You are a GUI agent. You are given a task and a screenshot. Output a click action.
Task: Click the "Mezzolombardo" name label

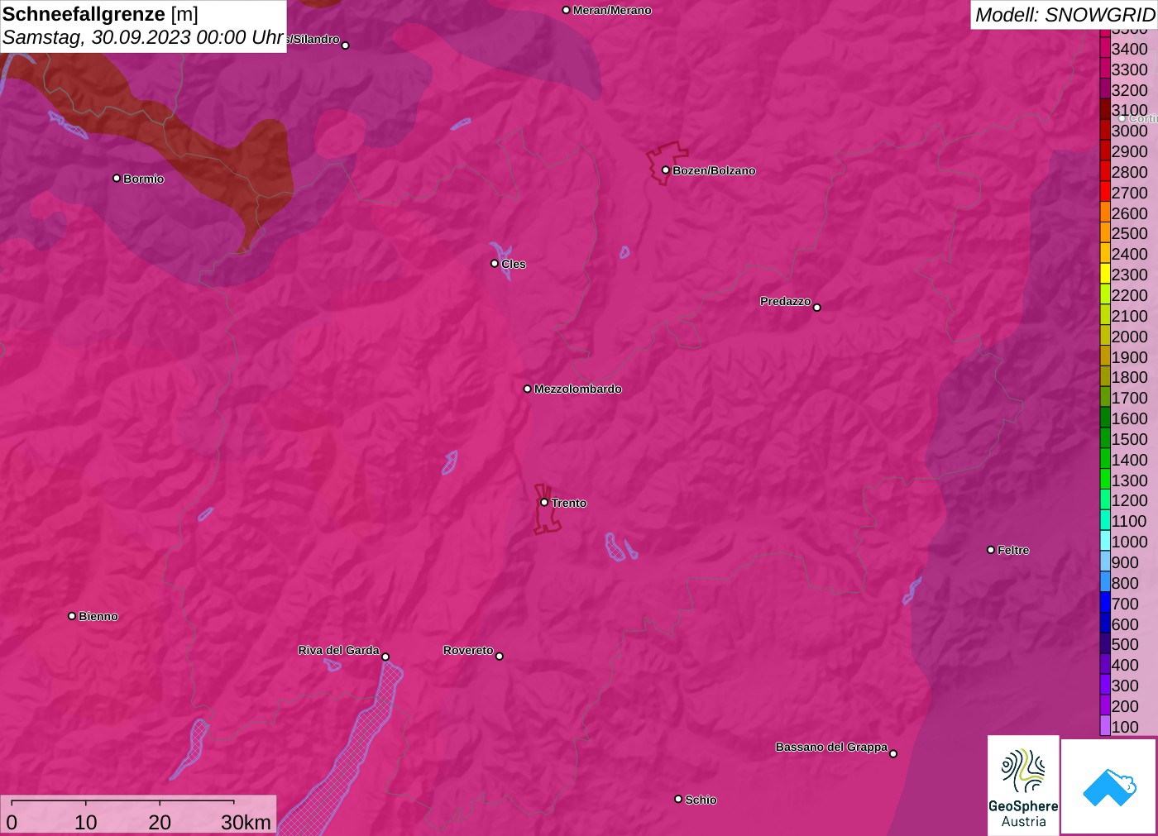(x=578, y=389)
